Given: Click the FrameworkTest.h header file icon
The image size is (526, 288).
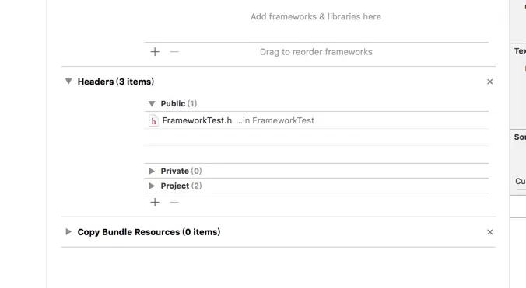Looking at the screenshot, I should pyautogui.click(x=153, y=121).
